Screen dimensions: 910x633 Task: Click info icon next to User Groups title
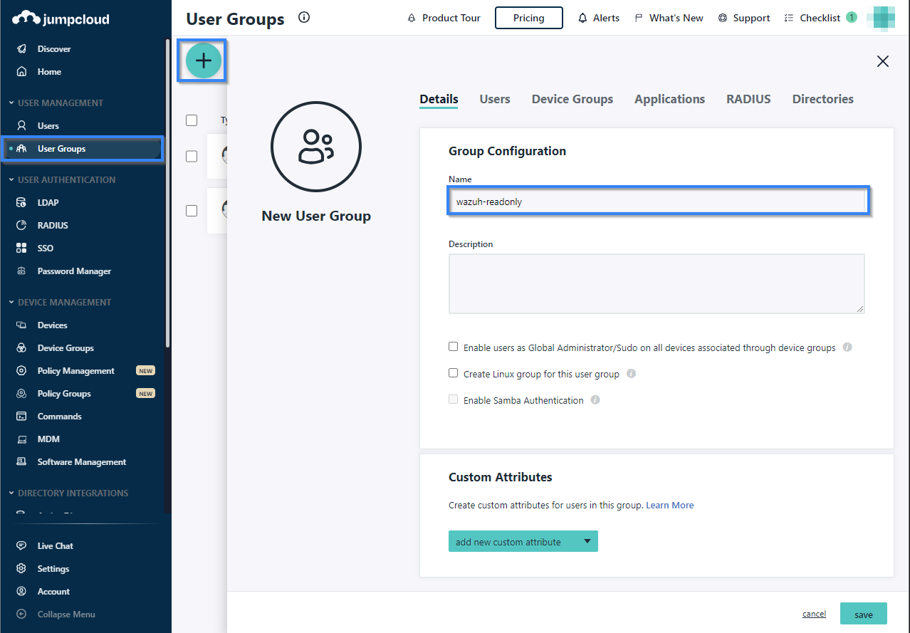304,18
